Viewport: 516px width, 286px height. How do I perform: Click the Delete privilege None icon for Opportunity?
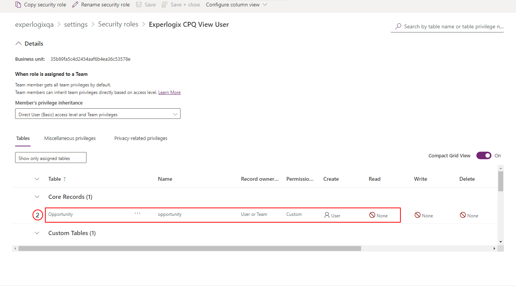pos(463,215)
